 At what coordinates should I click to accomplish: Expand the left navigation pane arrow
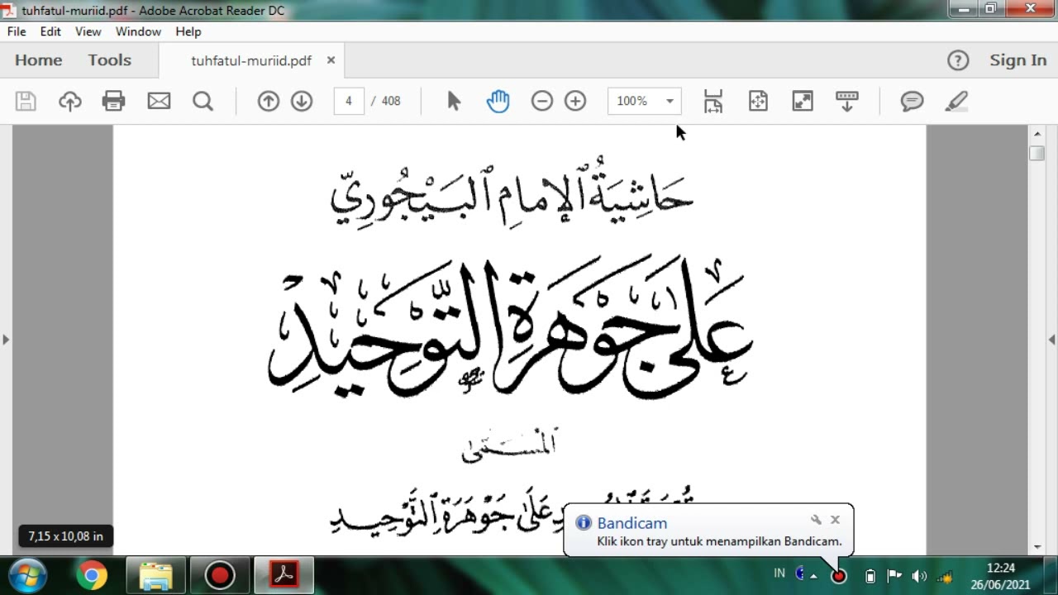pyautogui.click(x=6, y=339)
